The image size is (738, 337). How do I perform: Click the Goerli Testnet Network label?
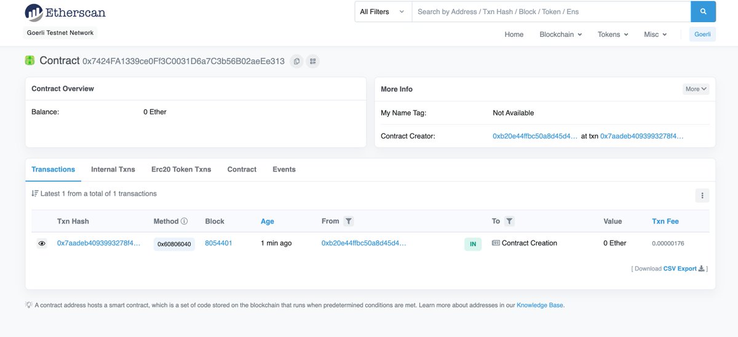coord(60,33)
